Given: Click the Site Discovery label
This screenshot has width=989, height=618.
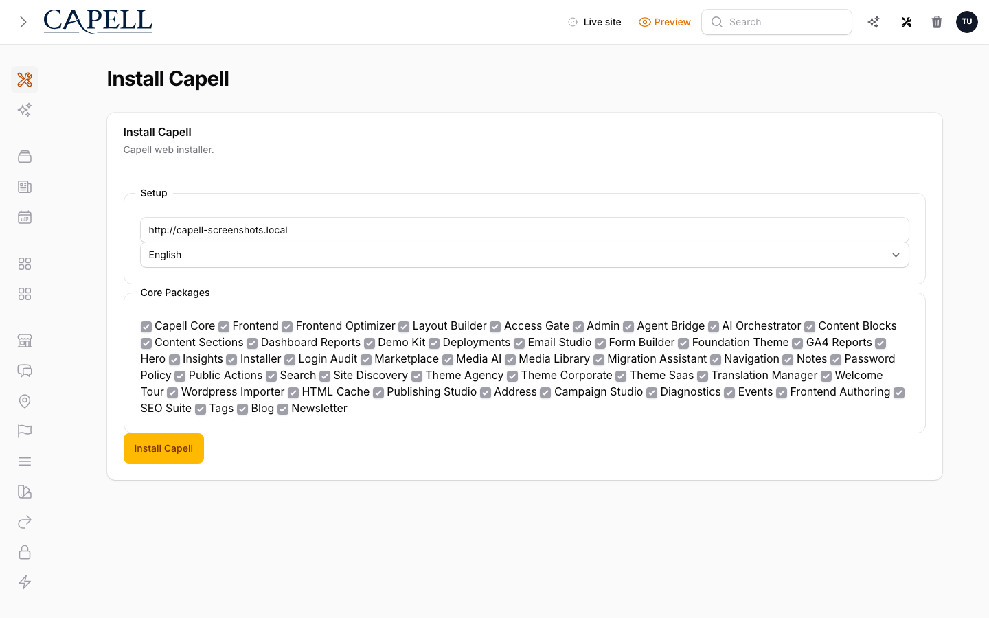Looking at the screenshot, I should (x=370, y=375).
